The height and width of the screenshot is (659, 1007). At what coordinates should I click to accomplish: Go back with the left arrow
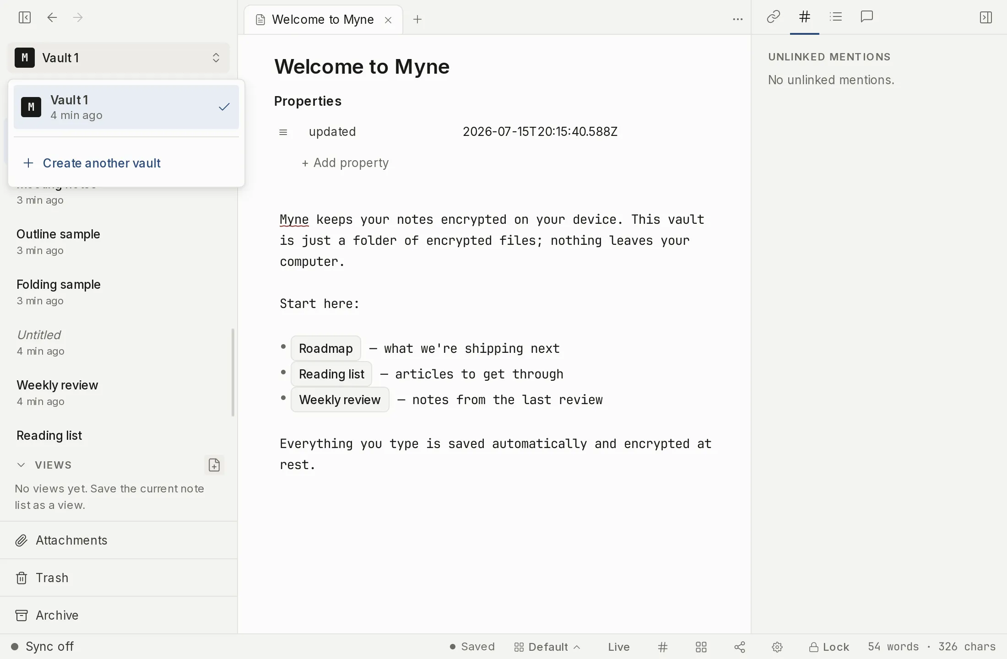click(52, 17)
